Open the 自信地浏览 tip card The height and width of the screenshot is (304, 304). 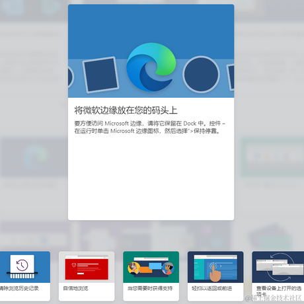tap(87, 276)
